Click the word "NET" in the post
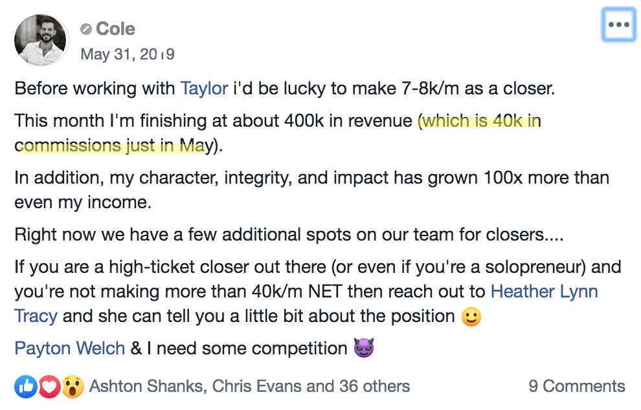Screen dimensions: 641x410 coord(326,291)
